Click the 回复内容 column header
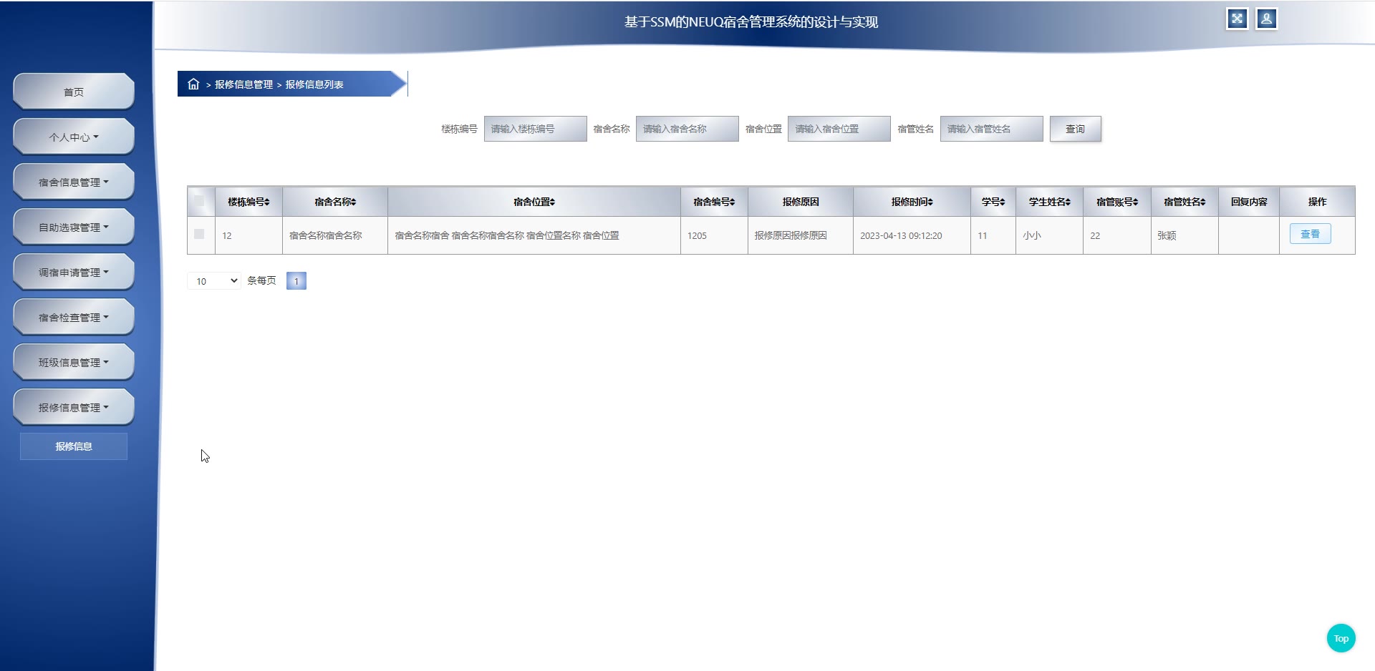Image resolution: width=1375 pixels, height=671 pixels. coord(1249,202)
